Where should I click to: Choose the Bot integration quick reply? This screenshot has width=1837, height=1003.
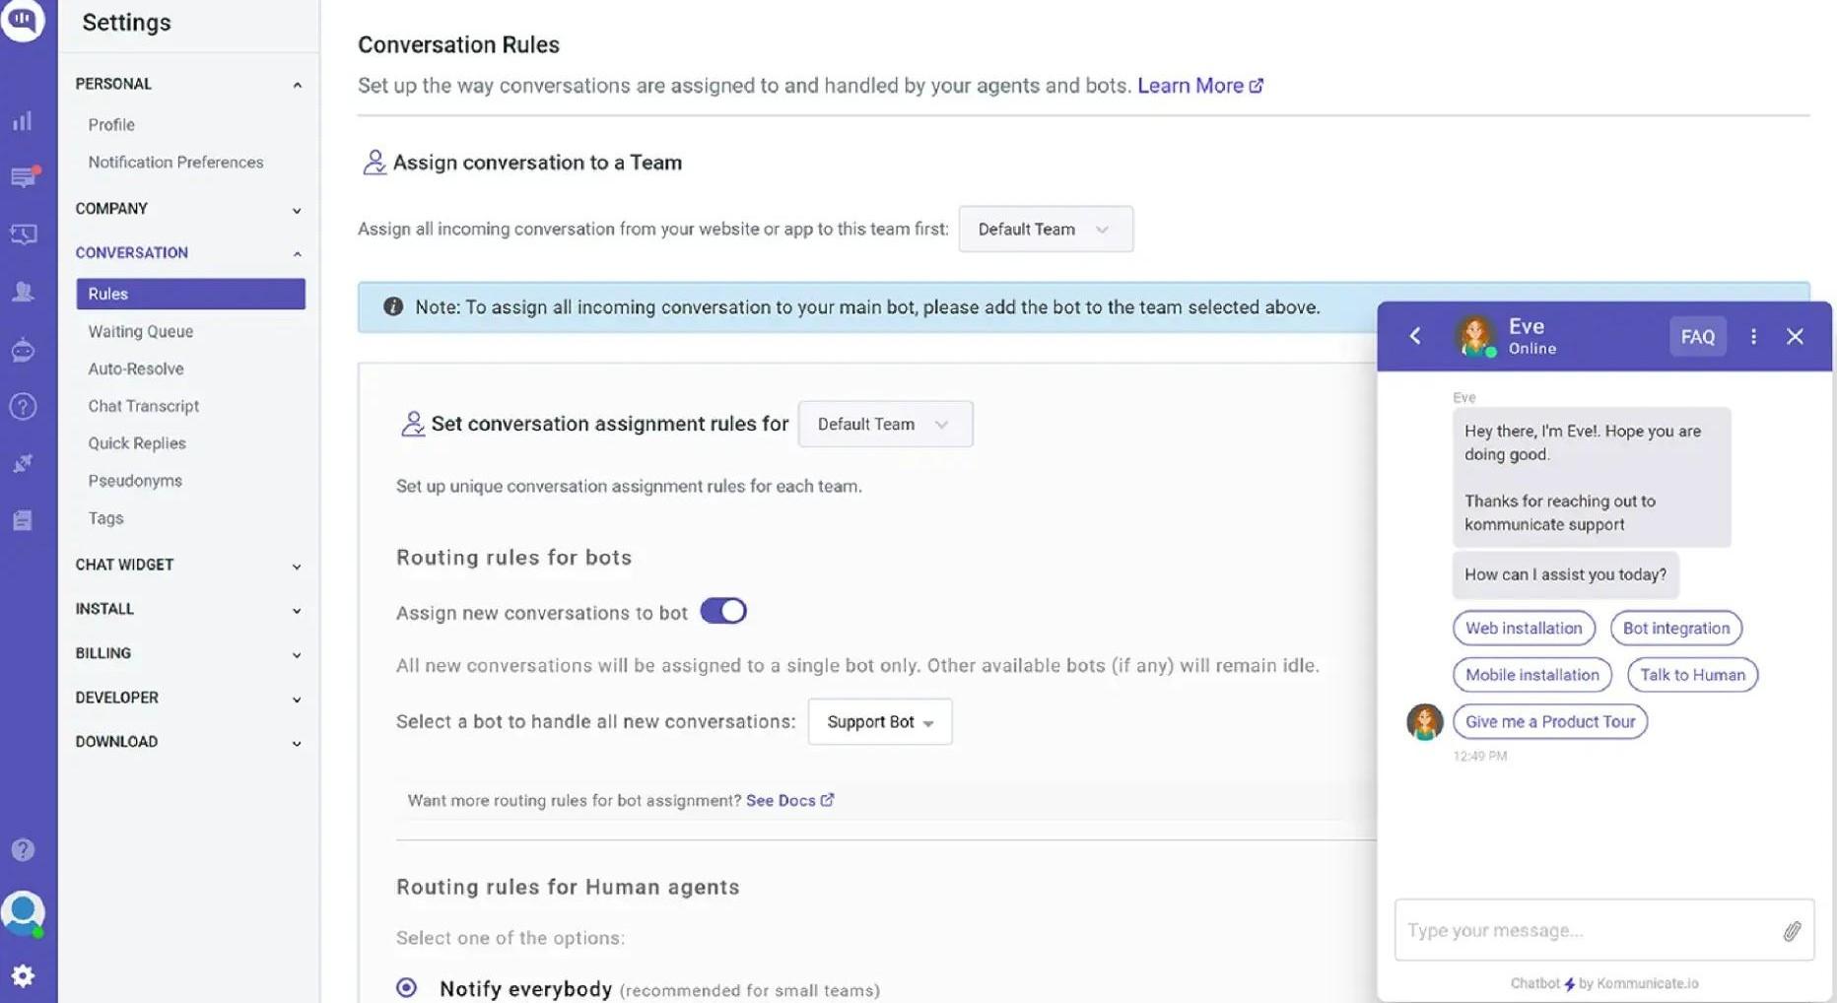click(1675, 628)
